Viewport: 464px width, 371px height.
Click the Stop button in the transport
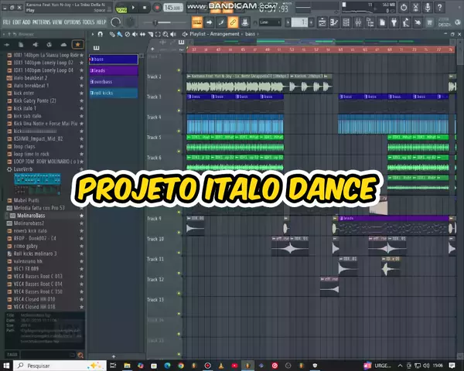pyautogui.click(x=145, y=7)
